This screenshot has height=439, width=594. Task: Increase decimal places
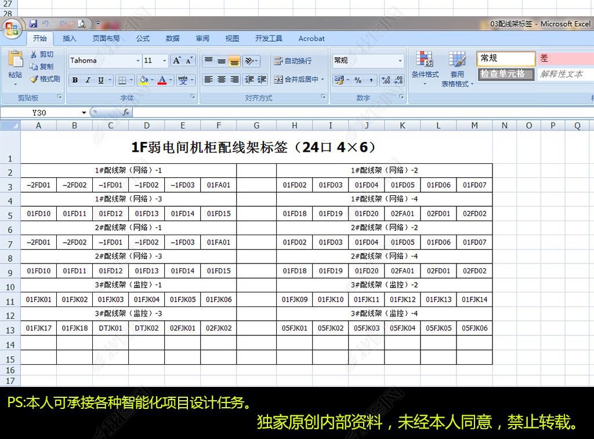(x=386, y=80)
